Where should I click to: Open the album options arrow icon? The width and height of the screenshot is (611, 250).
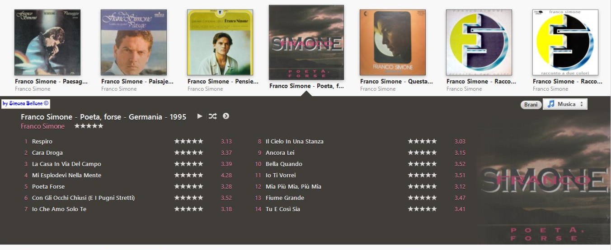coord(226,116)
